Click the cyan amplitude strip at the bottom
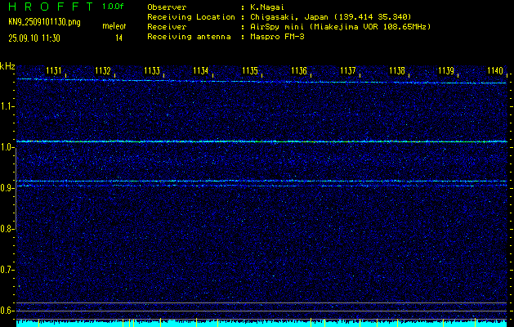Image resolution: width=514 pixels, height=327 pixels. [x=261, y=324]
